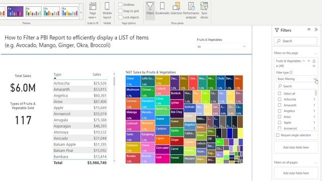Open the Page view dropdown
Screen dimensions: 322x181
coord(93,11)
